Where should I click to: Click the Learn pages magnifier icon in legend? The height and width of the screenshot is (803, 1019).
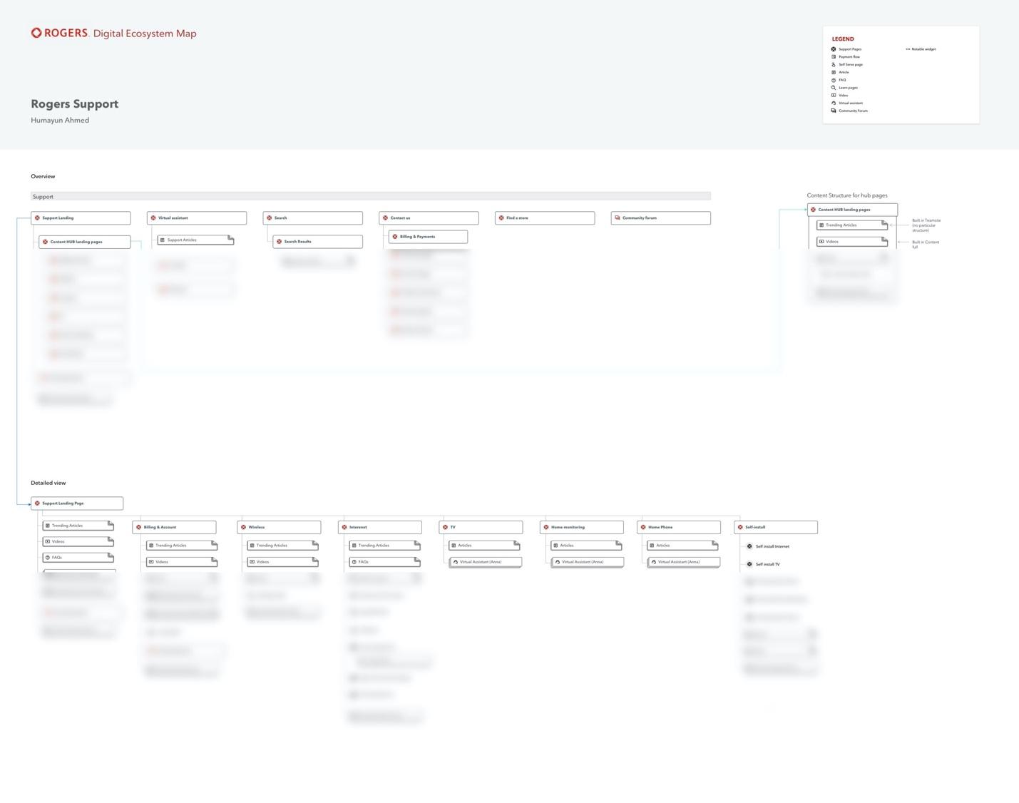click(x=834, y=88)
